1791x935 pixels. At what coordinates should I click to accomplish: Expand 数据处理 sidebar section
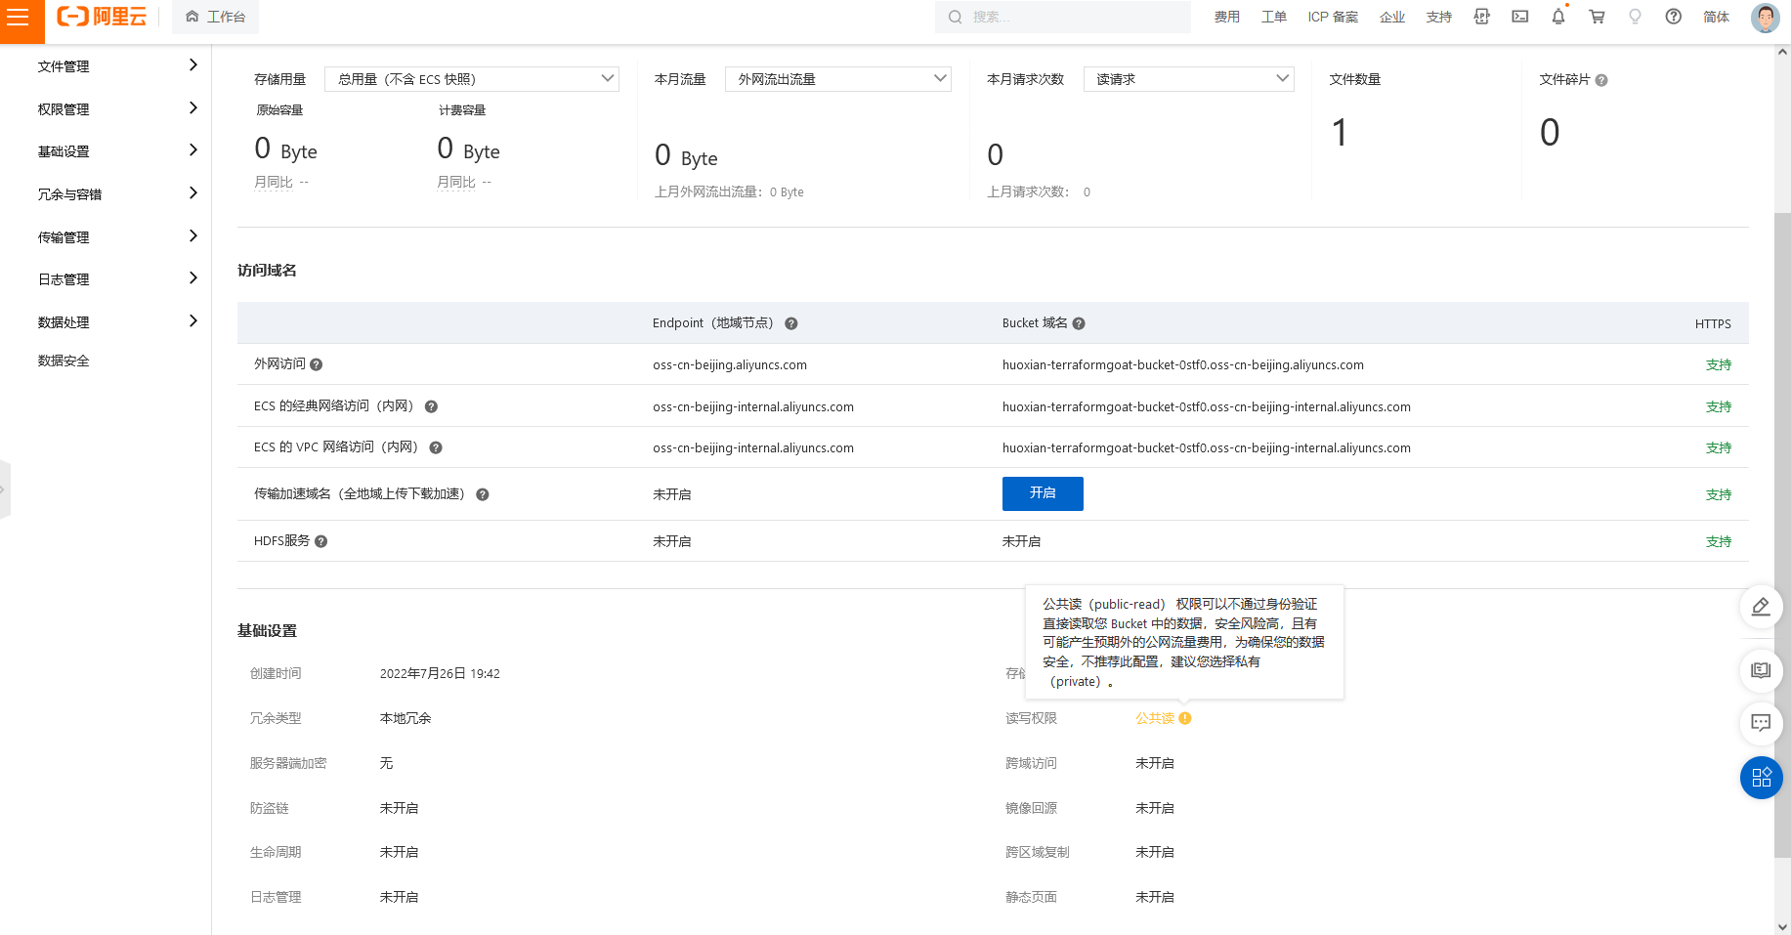117,321
